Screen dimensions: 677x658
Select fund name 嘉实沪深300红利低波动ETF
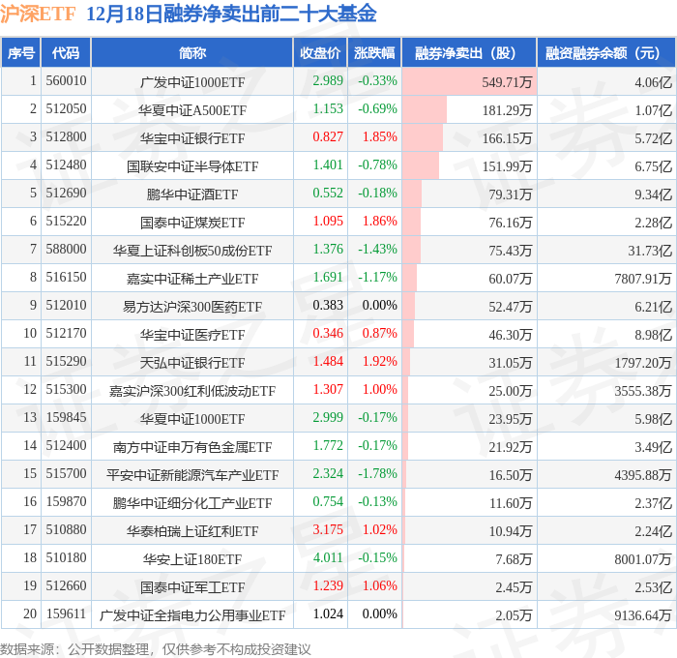(x=192, y=391)
